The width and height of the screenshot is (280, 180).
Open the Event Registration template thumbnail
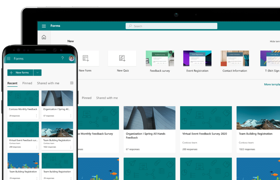pyautogui.click(x=197, y=58)
